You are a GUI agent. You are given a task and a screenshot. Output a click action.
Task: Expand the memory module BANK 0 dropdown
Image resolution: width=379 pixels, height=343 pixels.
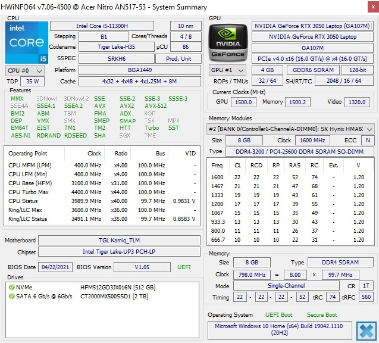tap(291, 129)
